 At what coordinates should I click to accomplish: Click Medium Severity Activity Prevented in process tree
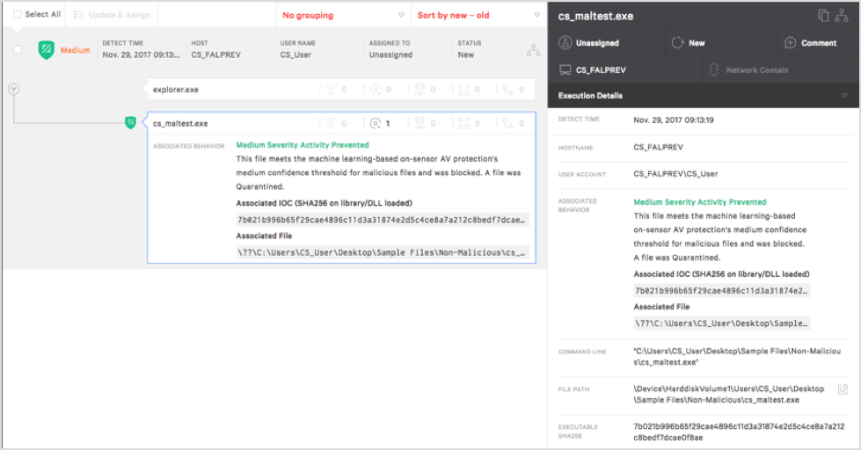click(303, 145)
